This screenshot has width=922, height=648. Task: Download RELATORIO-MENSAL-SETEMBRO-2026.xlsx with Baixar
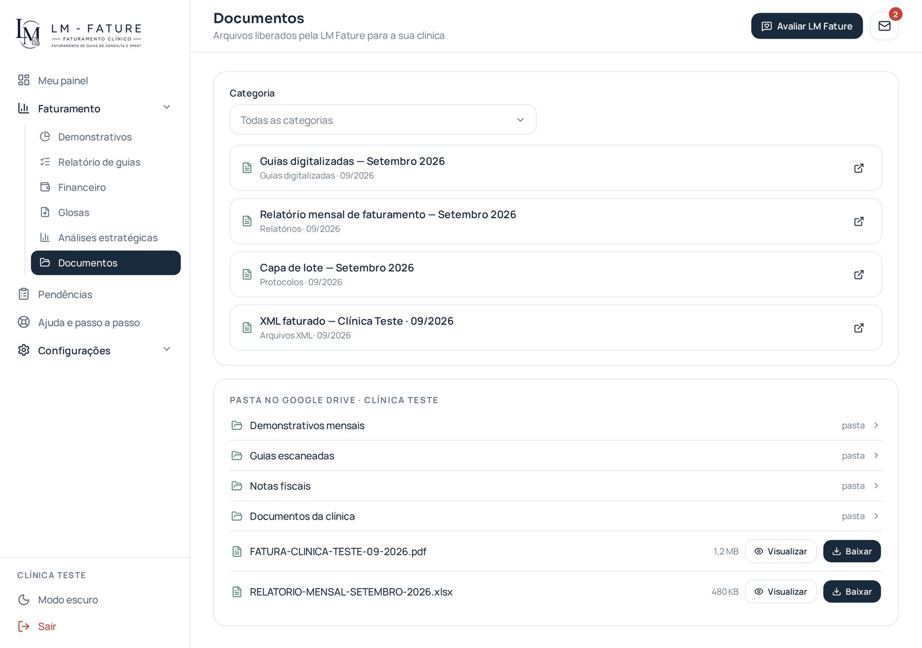[x=852, y=592]
